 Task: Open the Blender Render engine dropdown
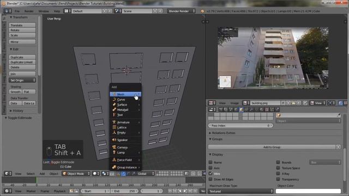(181, 11)
